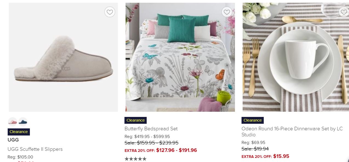Open the UGG slipper product image
This screenshot has width=349, height=162.
click(63, 57)
